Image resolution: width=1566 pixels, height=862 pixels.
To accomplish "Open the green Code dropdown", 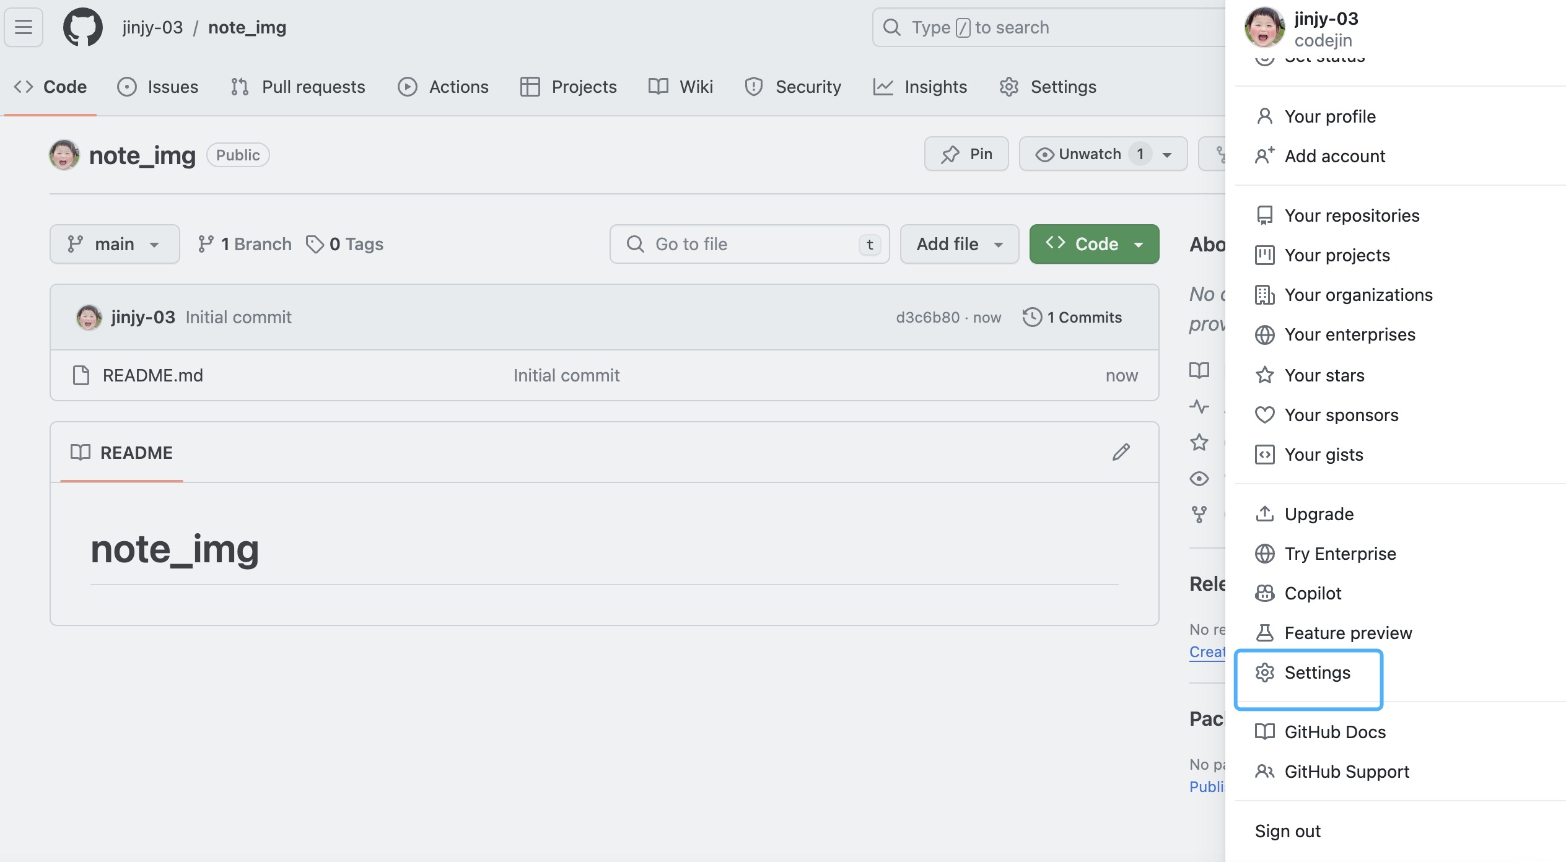I will 1094,244.
